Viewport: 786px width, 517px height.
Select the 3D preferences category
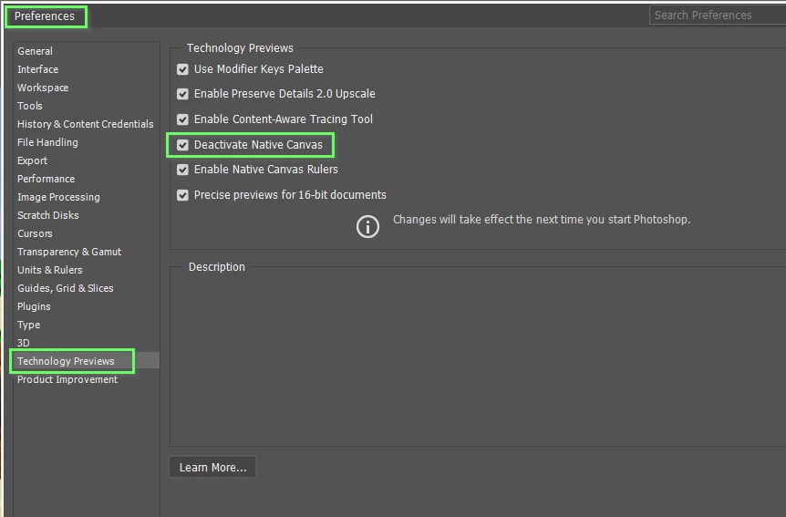24,343
